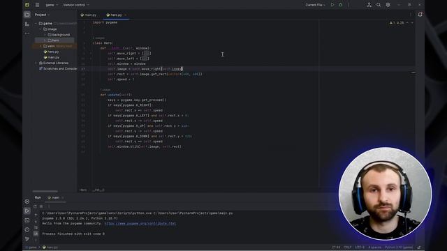Click the __init__ breadcrumb below editor
Screen dimensions: 447x251
[98, 190]
